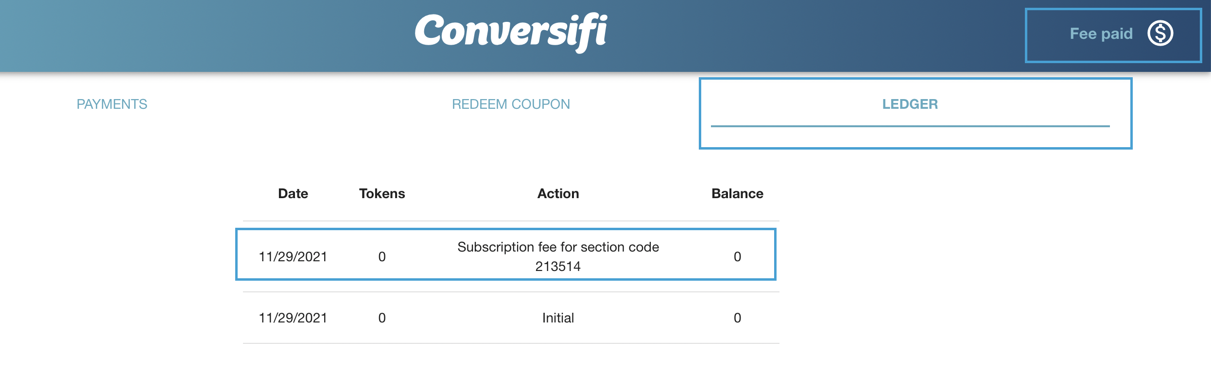This screenshot has height=372, width=1211.
Task: Click the subscription fee row's Tokens value
Action: pyautogui.click(x=382, y=256)
